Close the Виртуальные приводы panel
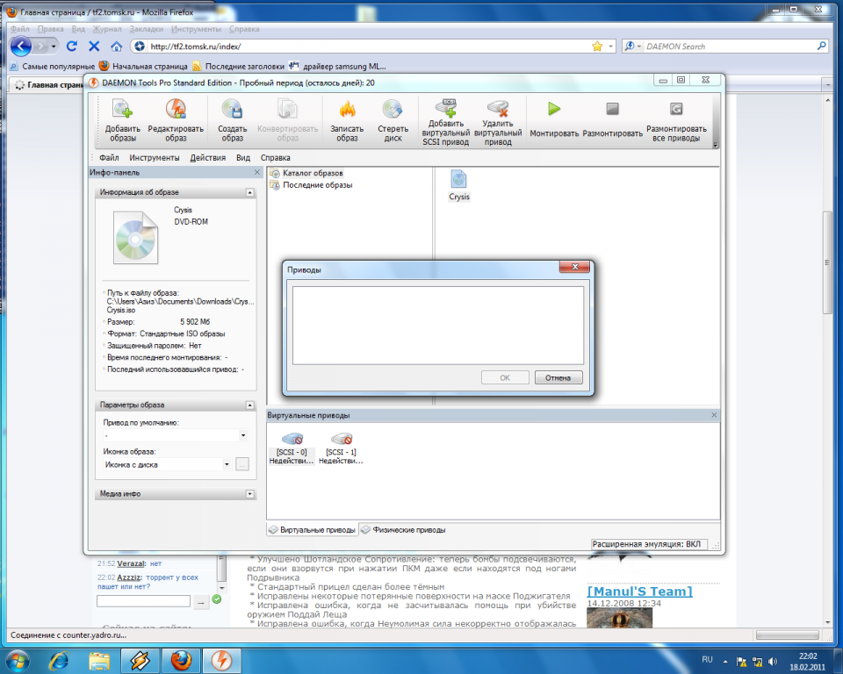 coord(714,415)
